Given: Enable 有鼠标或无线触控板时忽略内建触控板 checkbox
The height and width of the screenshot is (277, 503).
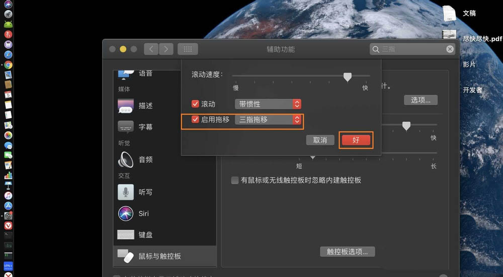Looking at the screenshot, I should tap(235, 180).
